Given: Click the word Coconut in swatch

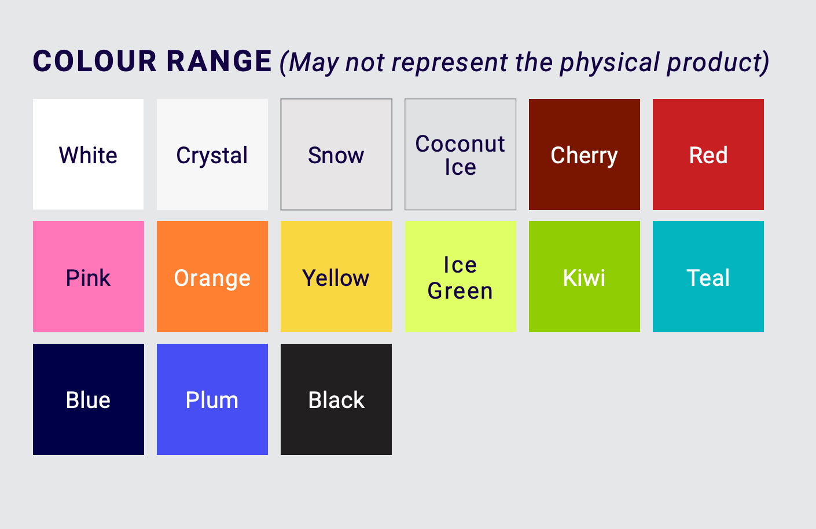Looking at the screenshot, I should click(x=460, y=144).
